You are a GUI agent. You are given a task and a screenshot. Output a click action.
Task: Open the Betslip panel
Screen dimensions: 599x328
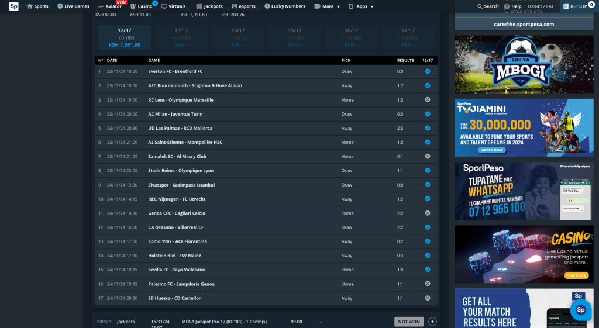coord(579,6)
